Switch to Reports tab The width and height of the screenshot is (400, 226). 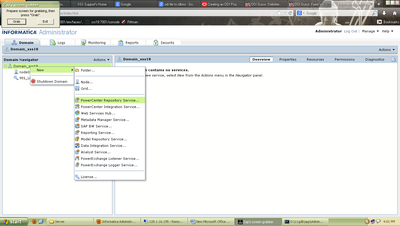(x=128, y=43)
